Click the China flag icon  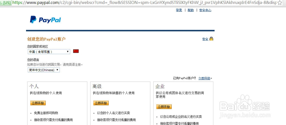coord(76,51)
